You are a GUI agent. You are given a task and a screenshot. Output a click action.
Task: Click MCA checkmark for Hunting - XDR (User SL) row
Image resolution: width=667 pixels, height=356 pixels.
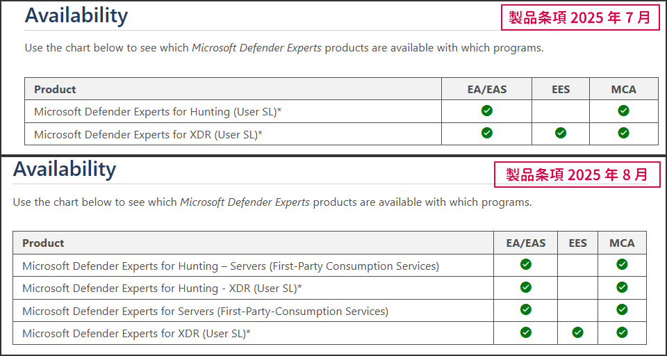(x=622, y=287)
